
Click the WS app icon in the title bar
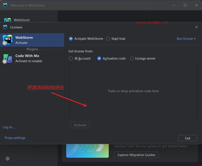coord(5,5)
